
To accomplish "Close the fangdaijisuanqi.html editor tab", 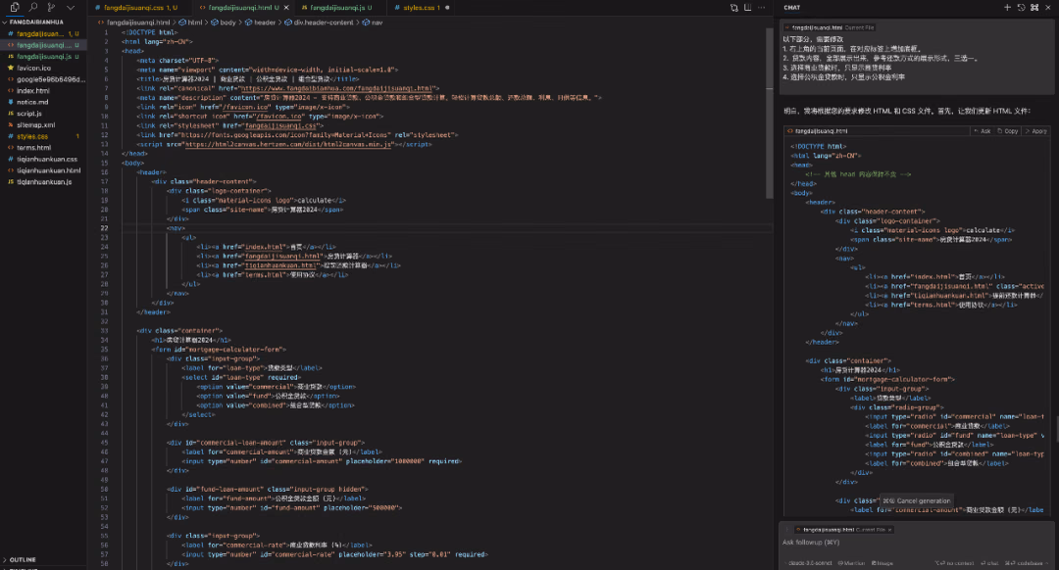I will (x=286, y=8).
